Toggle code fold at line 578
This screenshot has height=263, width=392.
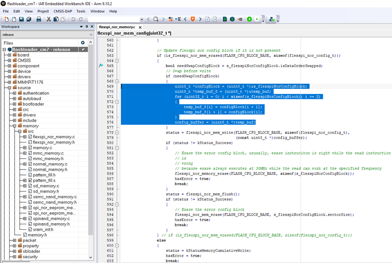click(x=117, y=133)
